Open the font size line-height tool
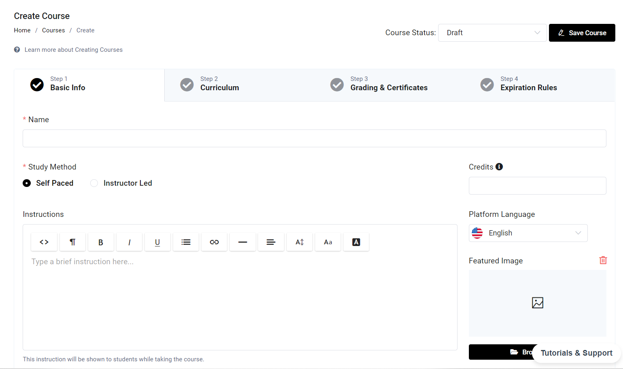Screen dimensions: 623x369 click(x=299, y=242)
